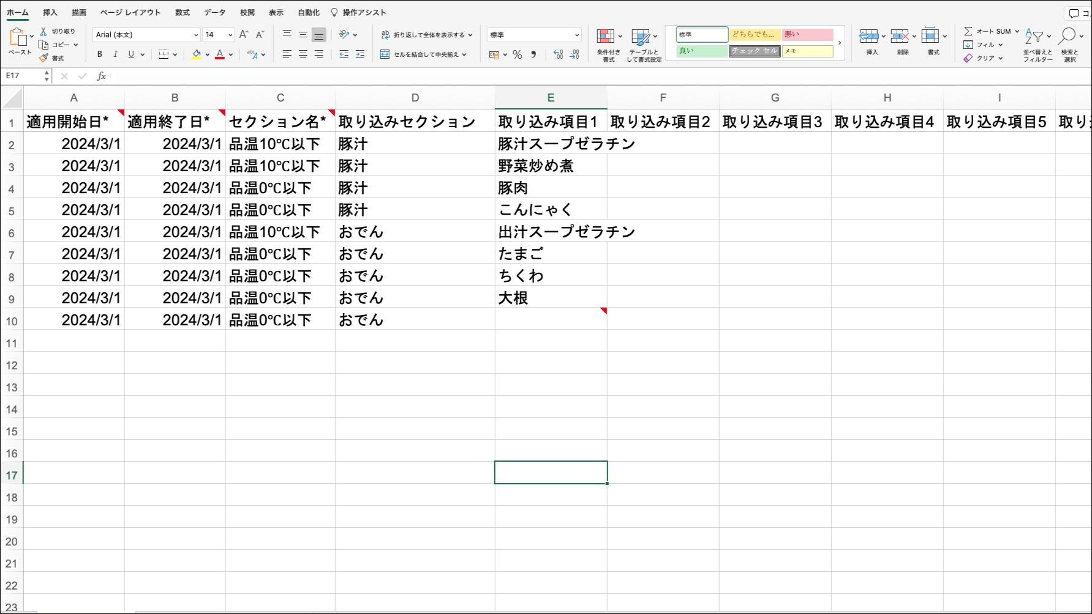Viewport: 1092px width, 614px height.
Task: Toggle bold formatting
Action: tap(100, 54)
